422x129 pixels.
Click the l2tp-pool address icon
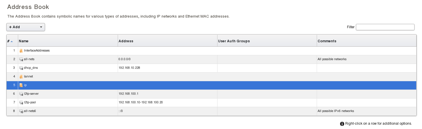tap(21, 103)
